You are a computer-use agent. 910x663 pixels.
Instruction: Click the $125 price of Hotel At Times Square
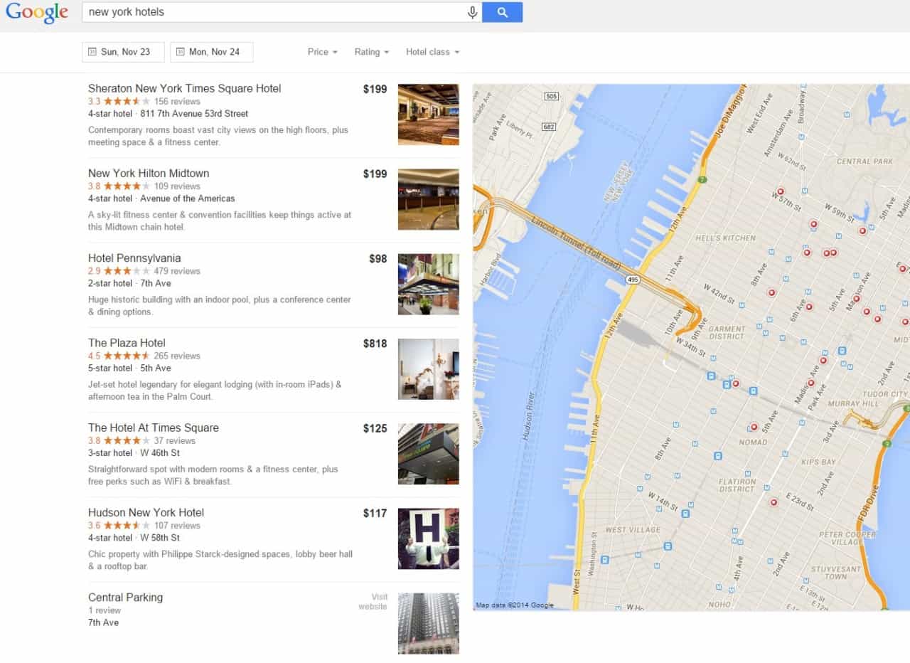[x=375, y=428]
